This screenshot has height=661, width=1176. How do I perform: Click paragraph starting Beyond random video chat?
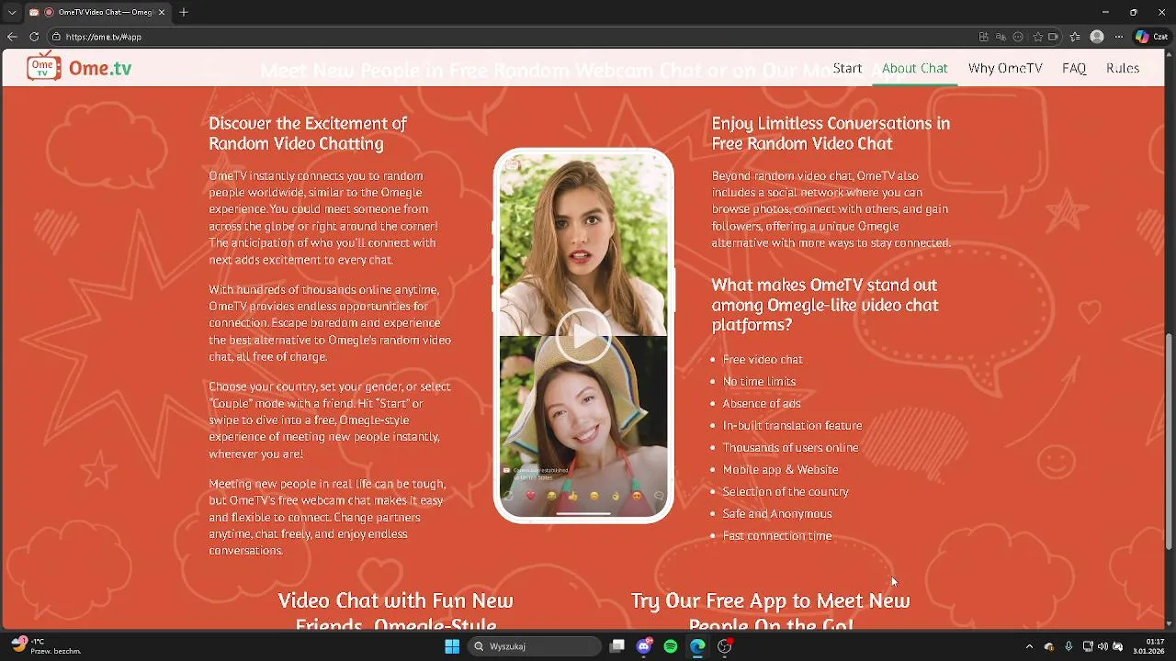[x=831, y=209]
